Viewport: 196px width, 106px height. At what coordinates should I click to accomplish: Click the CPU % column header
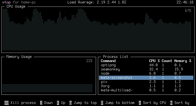pos(154,61)
